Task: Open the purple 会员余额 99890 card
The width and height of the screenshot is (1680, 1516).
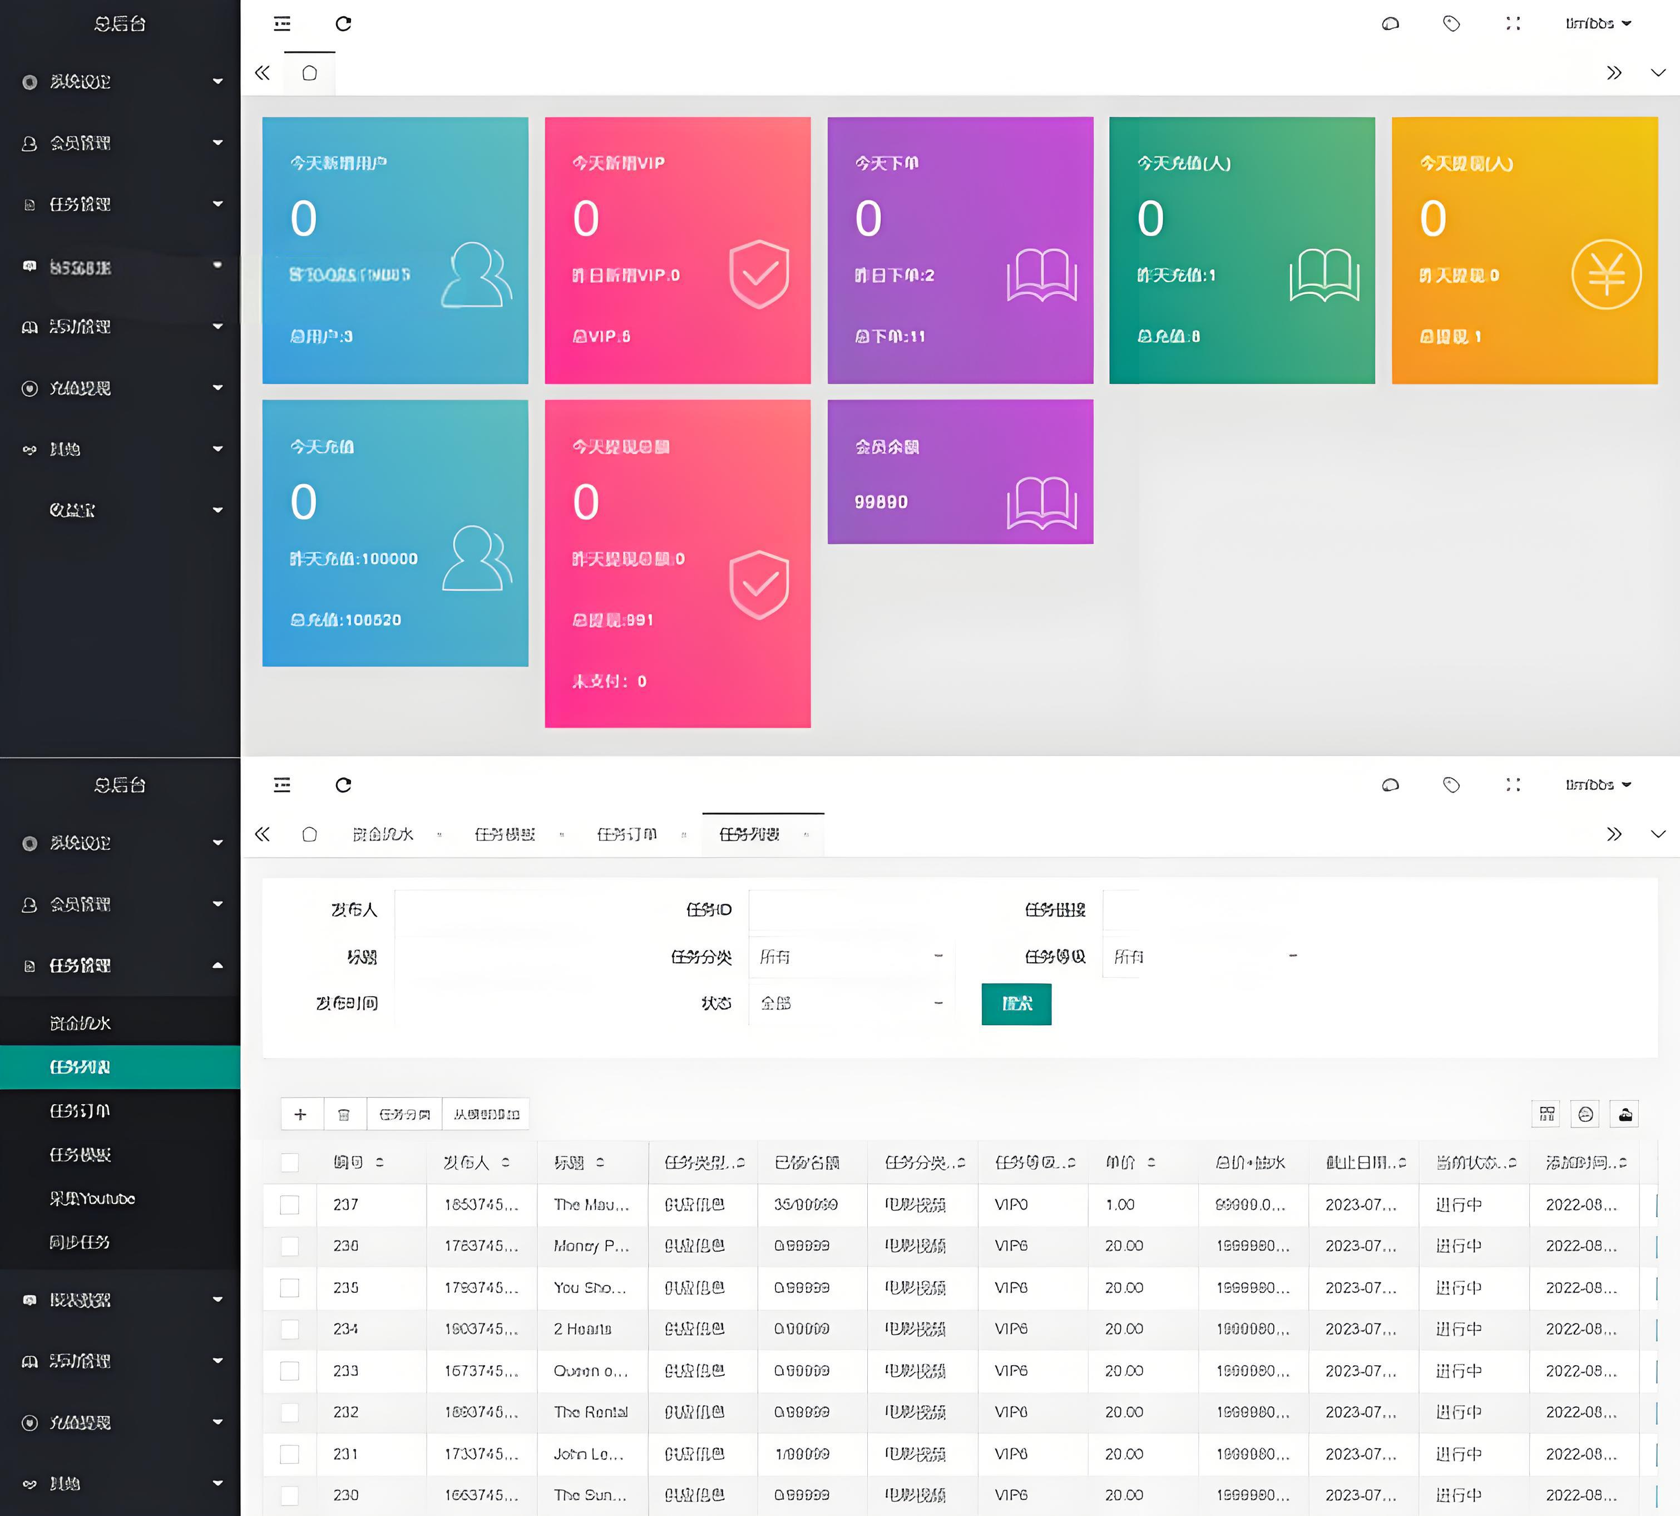Action: point(960,472)
